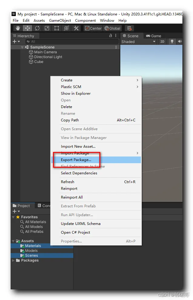Screen dimensions: 193x300
Task: Choose Export Package
Action: [x=96, y=160]
